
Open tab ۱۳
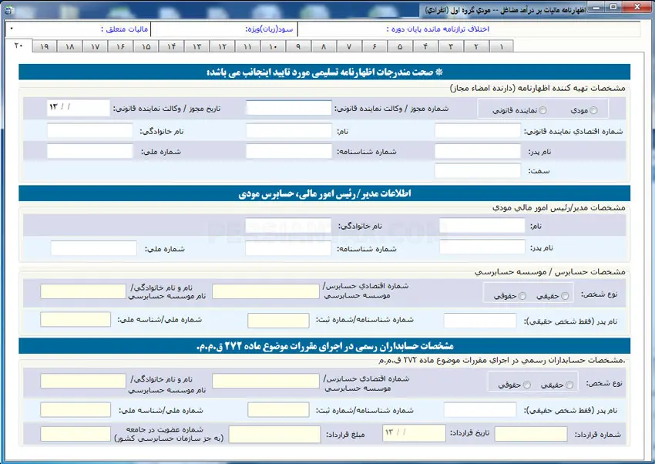(x=196, y=46)
